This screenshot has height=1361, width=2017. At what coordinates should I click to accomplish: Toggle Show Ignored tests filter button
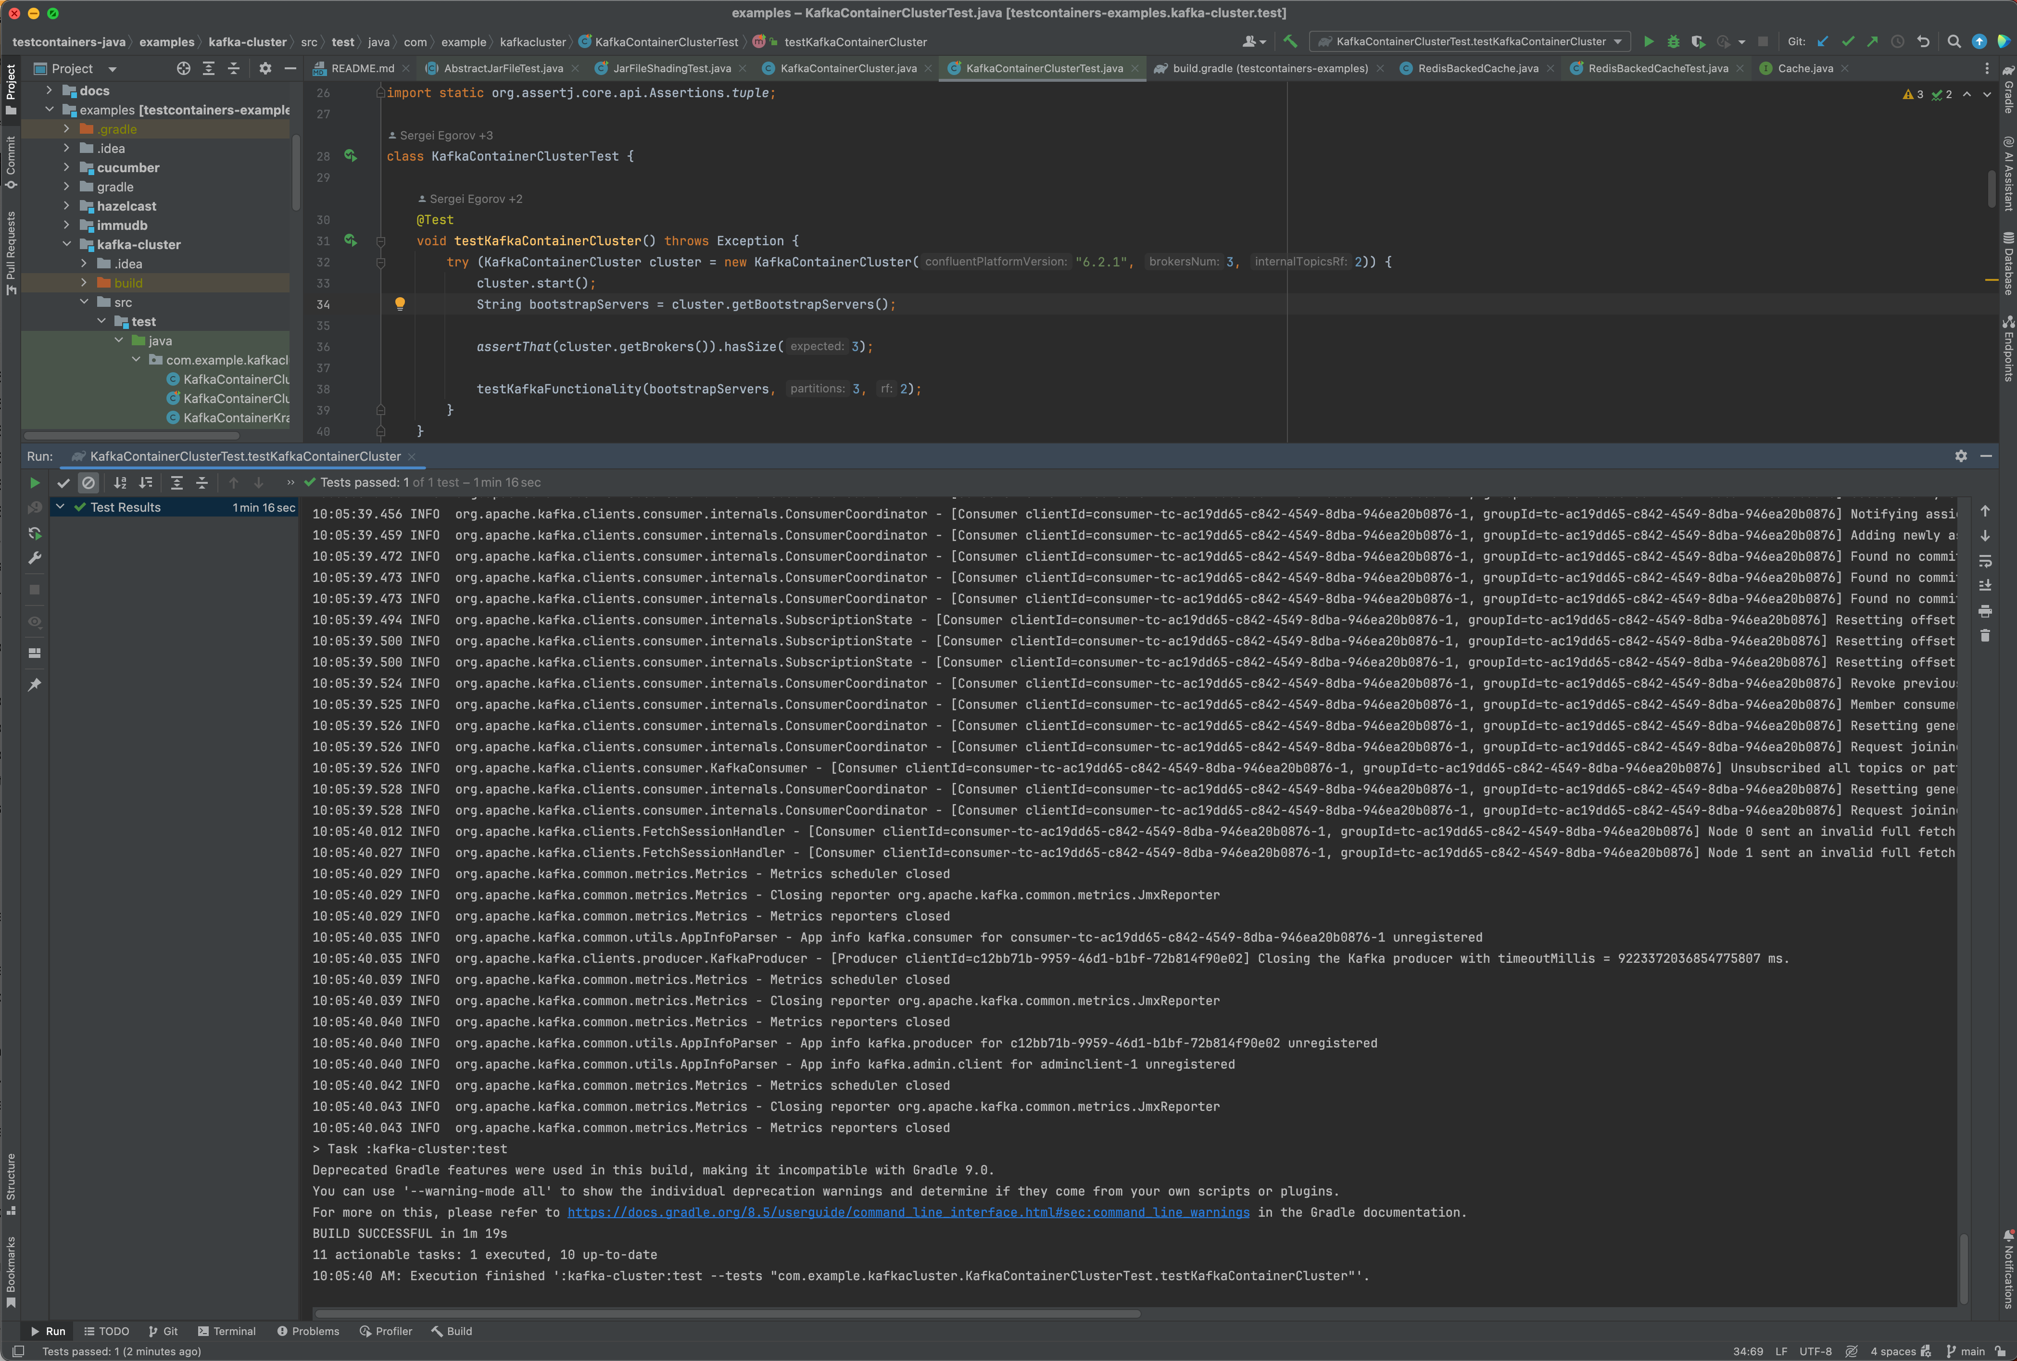pos(88,482)
